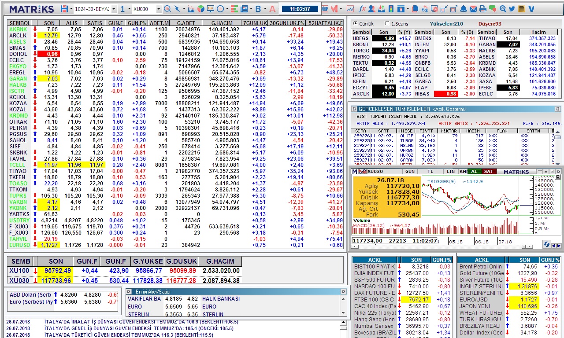Select the GUN period tab in chart
The width and height of the screenshot is (564, 338).
click(410, 171)
